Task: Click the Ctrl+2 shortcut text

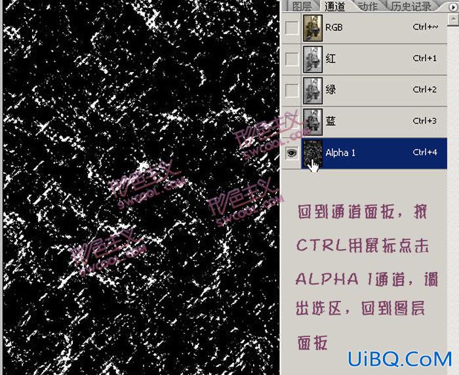Action: tap(424, 89)
